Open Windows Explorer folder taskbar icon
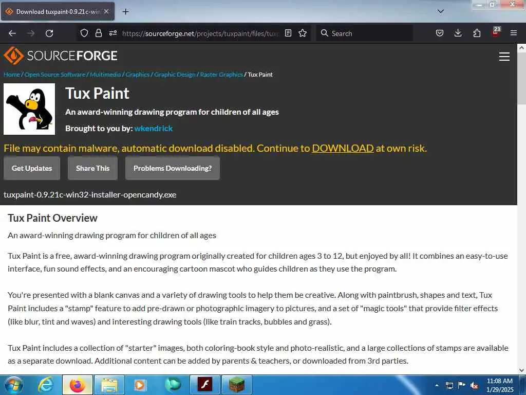Screen dimensions: 526x395 pos(109,385)
